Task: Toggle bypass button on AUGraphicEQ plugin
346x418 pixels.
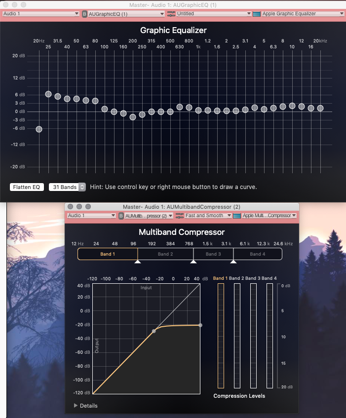Action: point(84,14)
